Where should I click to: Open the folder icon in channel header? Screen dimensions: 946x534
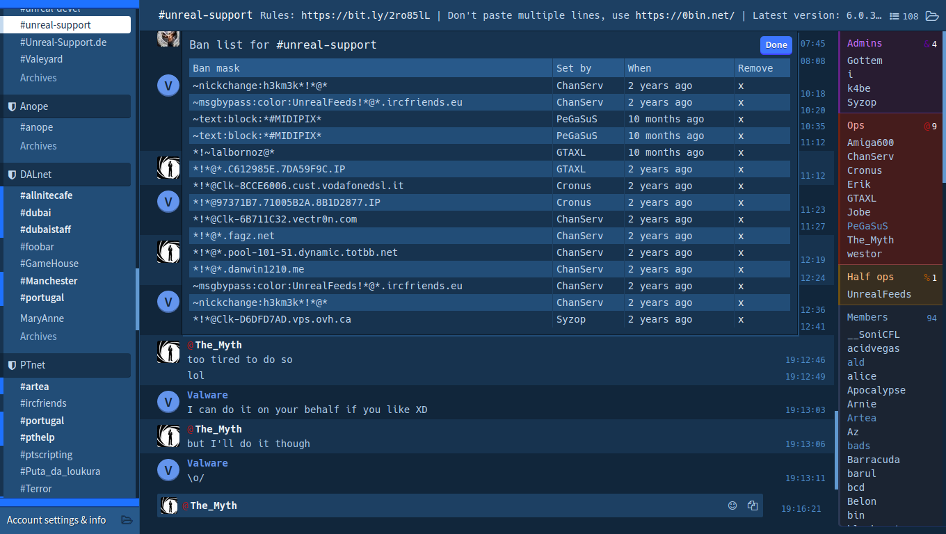[x=931, y=16]
